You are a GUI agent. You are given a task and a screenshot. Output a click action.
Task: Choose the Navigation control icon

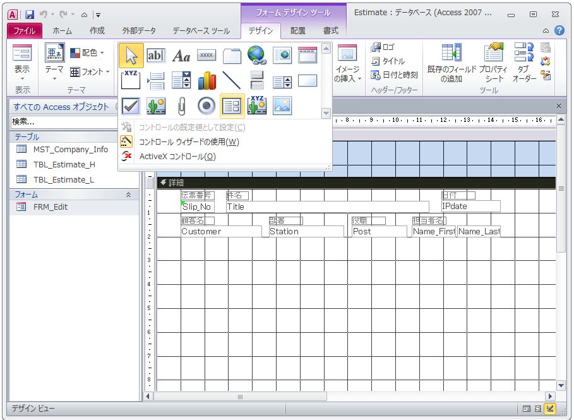pyautogui.click(x=308, y=56)
